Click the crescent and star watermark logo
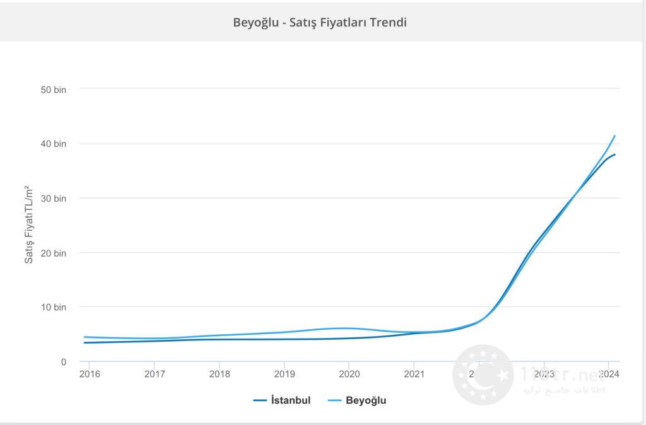646x425 pixels. pos(483,375)
